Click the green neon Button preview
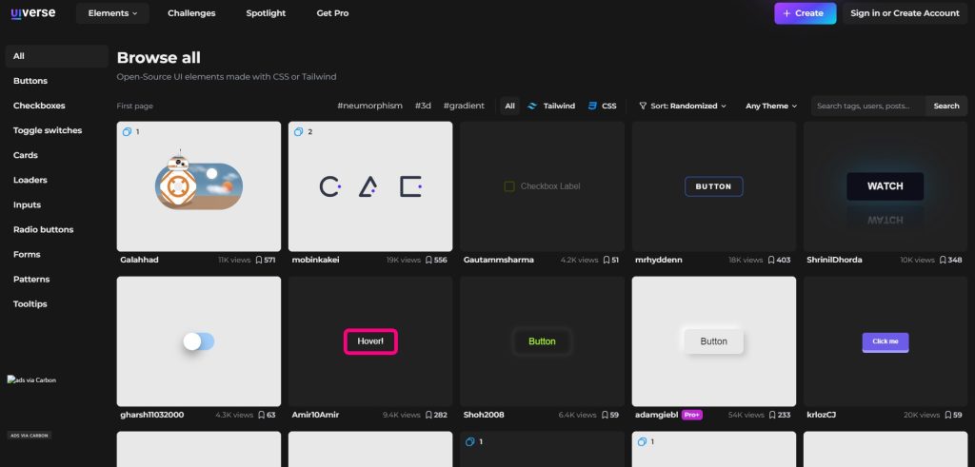Screen dimensions: 975x467 point(542,341)
